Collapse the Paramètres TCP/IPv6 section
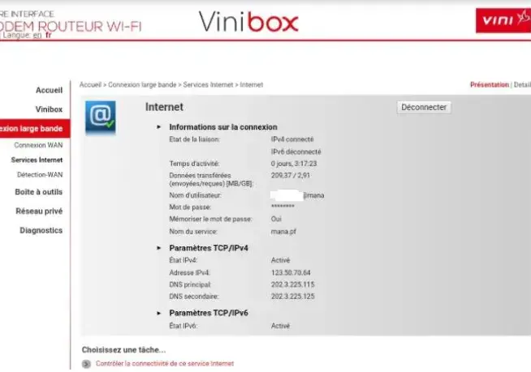 click(159, 313)
